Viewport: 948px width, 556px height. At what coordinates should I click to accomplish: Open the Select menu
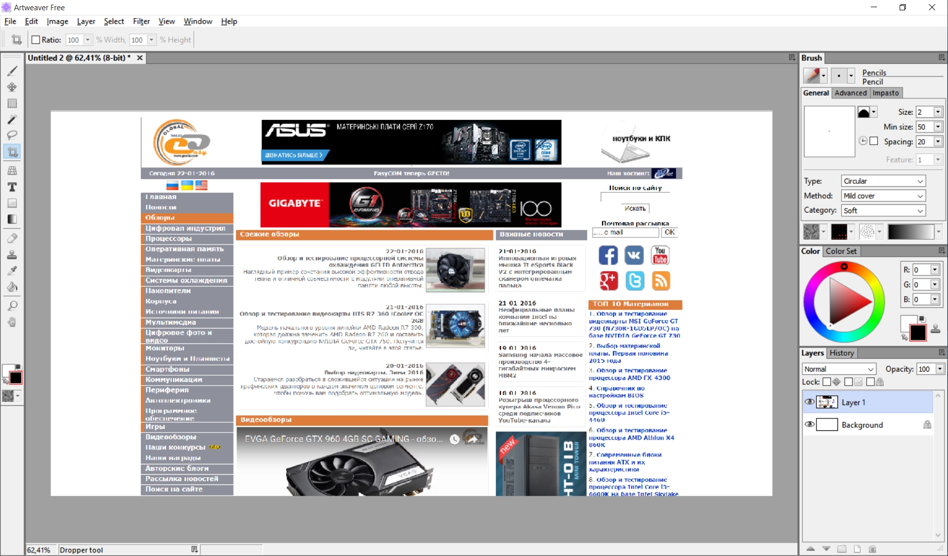pos(114,21)
